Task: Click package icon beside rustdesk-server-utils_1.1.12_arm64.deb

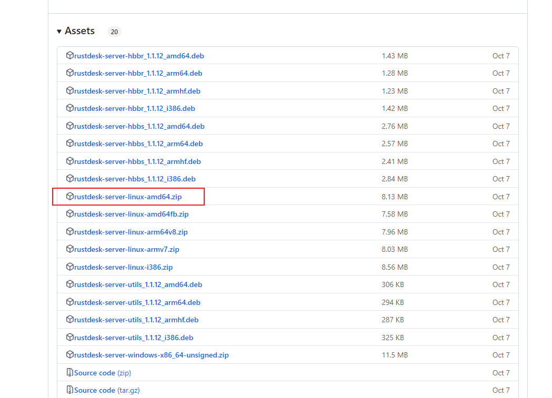Action: pos(70,302)
